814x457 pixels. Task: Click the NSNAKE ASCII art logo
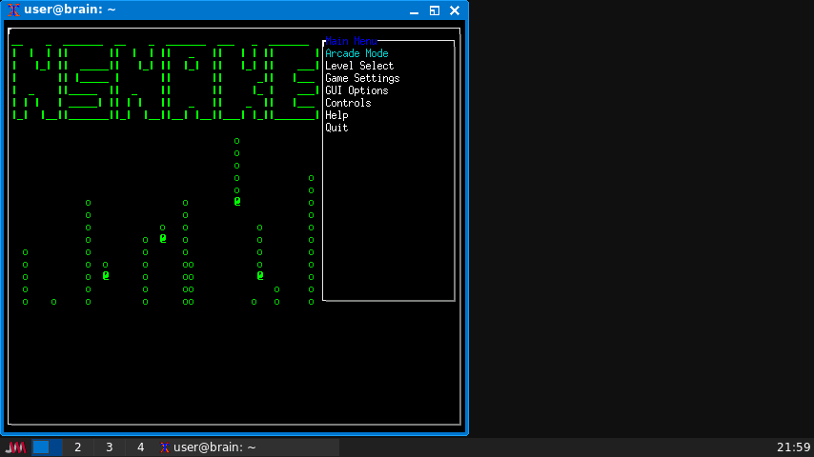point(165,82)
